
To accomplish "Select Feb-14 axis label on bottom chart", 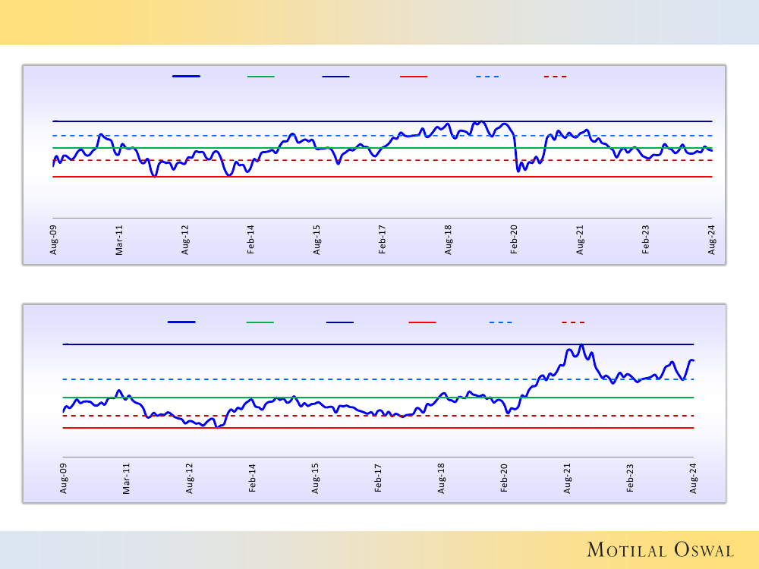I will coord(253,478).
